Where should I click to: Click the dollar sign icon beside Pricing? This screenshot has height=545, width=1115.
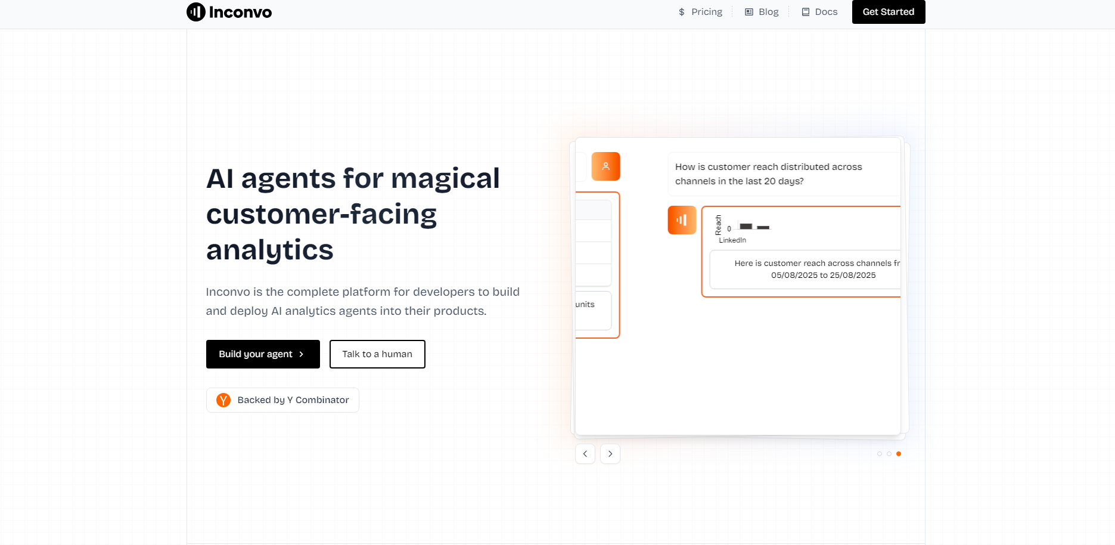682,12
